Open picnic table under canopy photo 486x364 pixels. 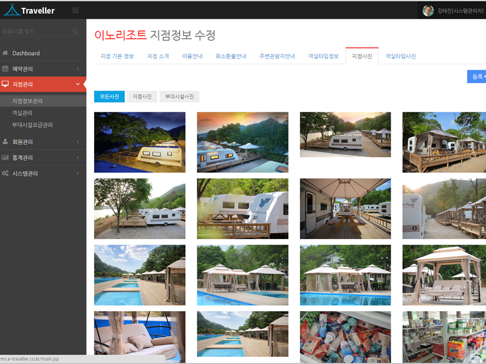point(345,209)
